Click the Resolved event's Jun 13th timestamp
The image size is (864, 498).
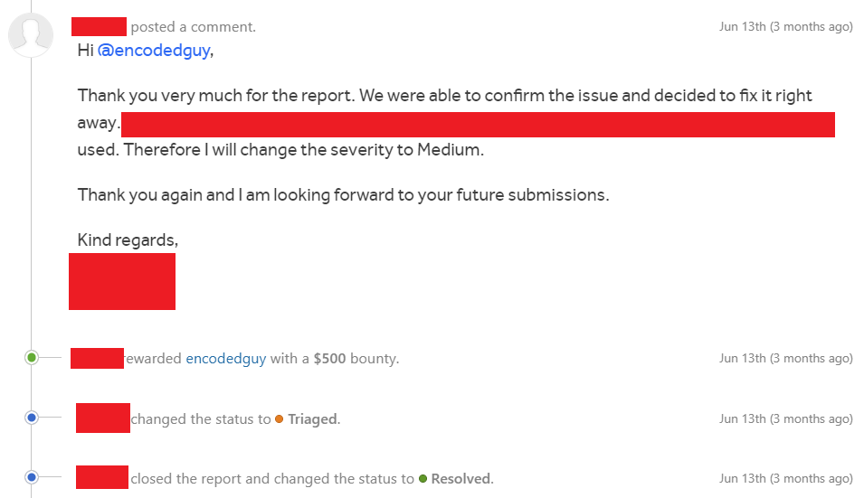[x=786, y=479]
